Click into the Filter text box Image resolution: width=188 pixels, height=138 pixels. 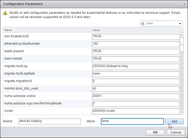click(x=160, y=23)
